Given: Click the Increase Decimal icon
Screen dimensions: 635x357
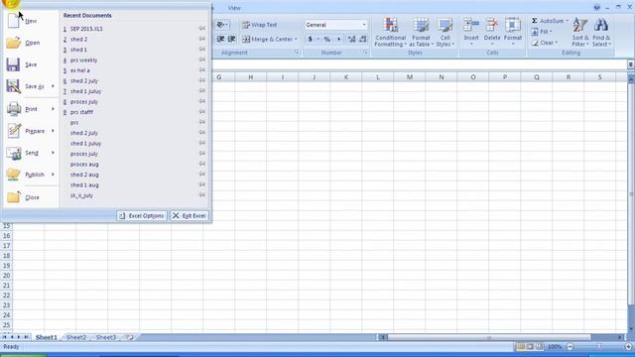Looking at the screenshot, I should tap(351, 39).
